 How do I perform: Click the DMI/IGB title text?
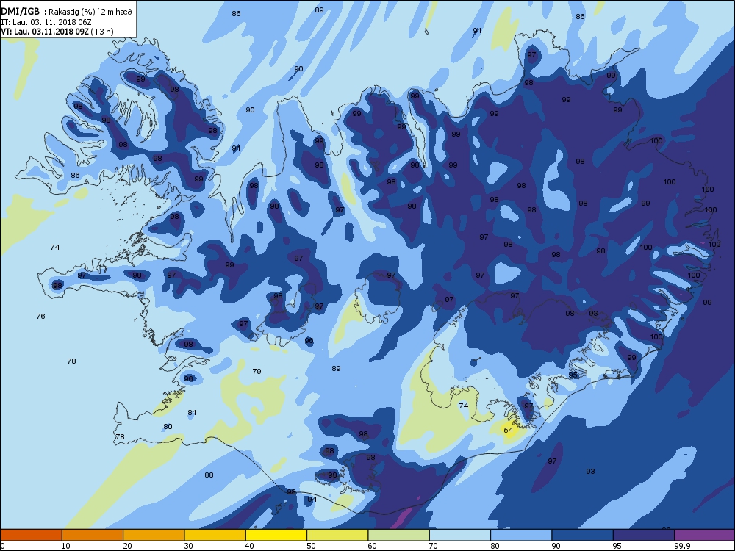click(x=21, y=12)
